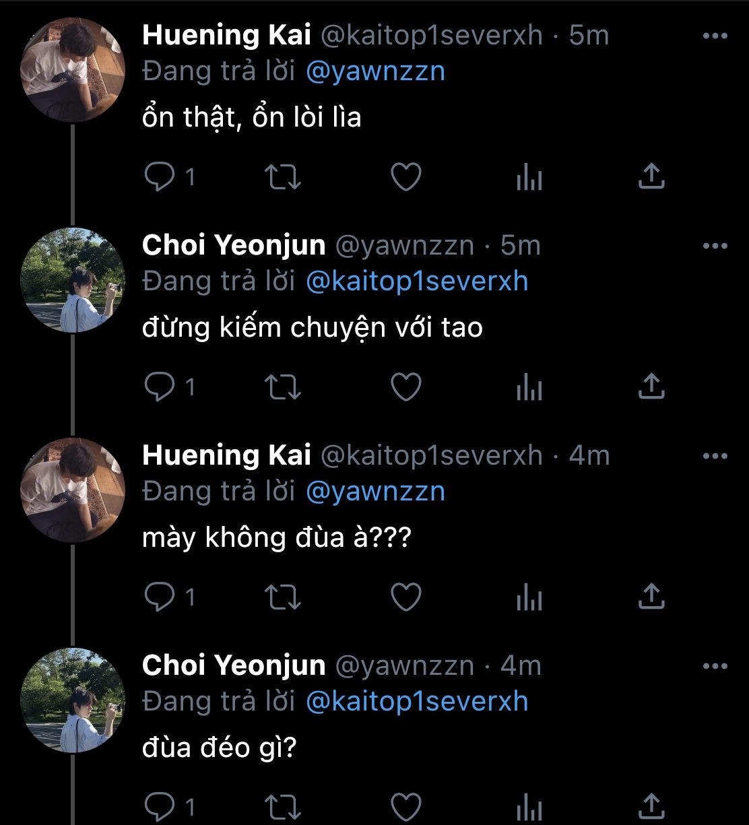Image resolution: width=749 pixels, height=825 pixels.
Task: Open Choi Yeonjun's avatar on "đùa đéo gì?" tweet
Action: point(73,700)
